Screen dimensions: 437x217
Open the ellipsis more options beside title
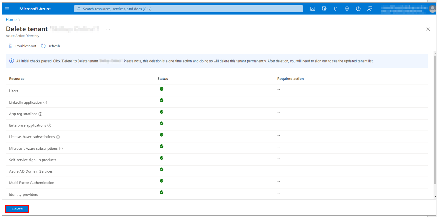coord(108,29)
